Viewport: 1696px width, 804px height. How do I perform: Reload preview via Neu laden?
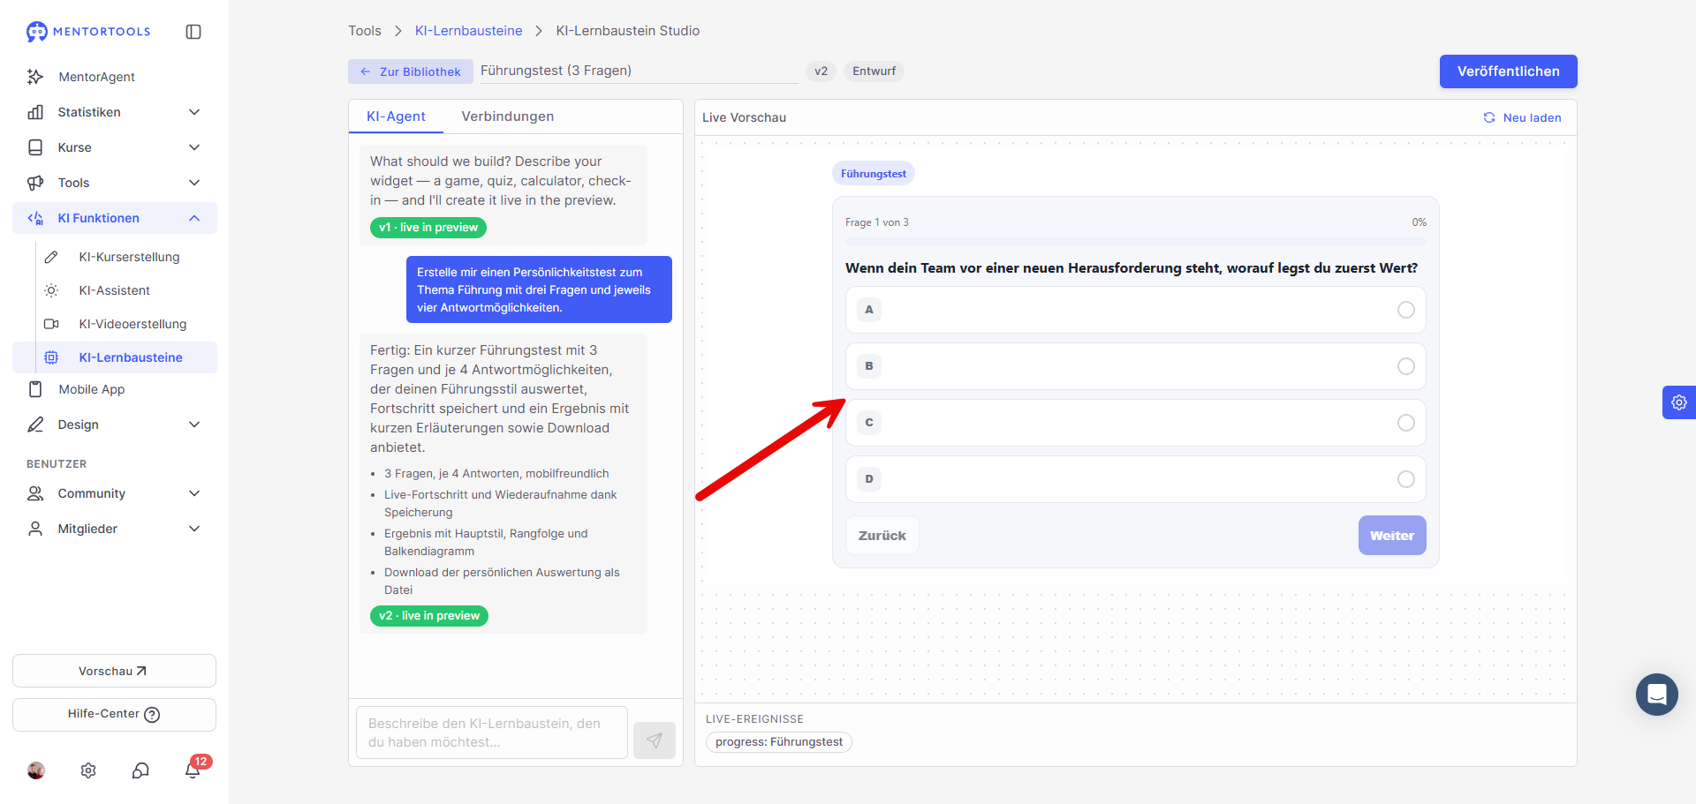pos(1522,117)
